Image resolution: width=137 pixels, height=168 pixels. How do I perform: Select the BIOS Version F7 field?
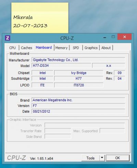tap(78, 106)
